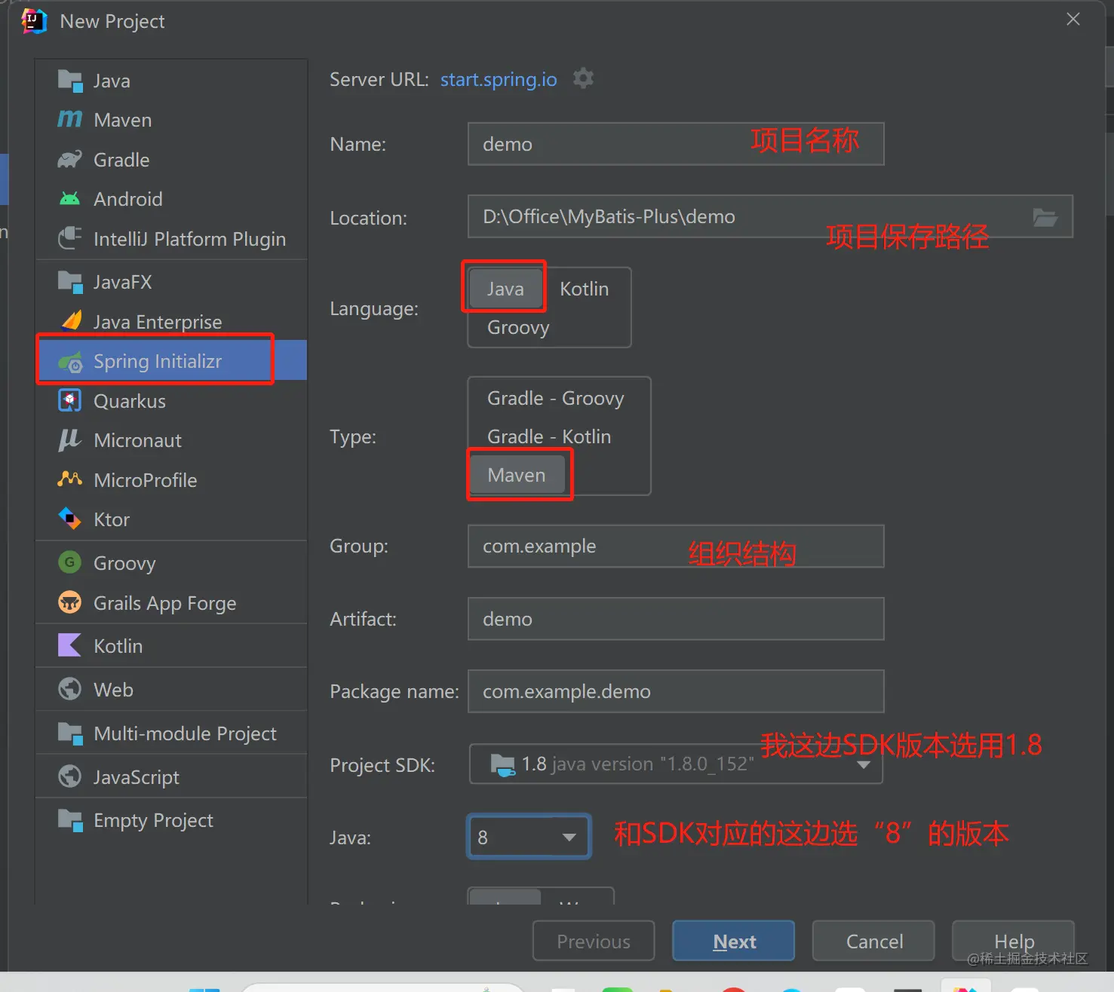Select Multi-module Project entry
This screenshot has height=992, width=1114.
[x=171, y=733]
